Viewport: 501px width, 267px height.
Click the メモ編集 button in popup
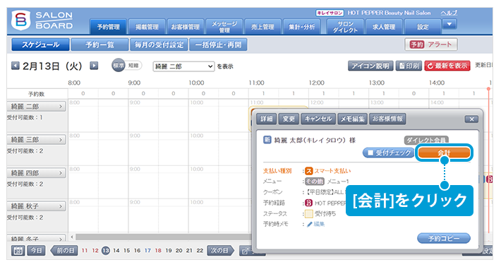[x=352, y=119]
